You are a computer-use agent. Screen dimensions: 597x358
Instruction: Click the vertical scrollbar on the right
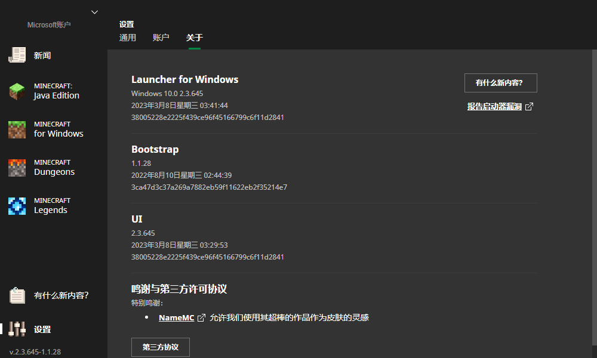pos(595,198)
